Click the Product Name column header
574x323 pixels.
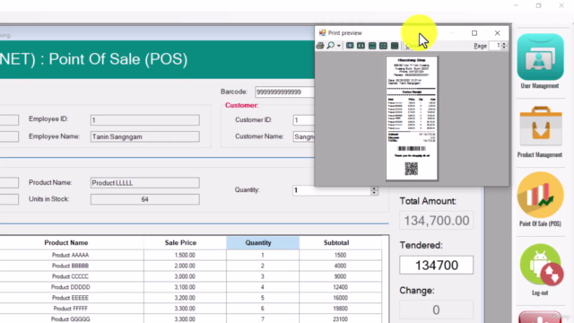coord(65,243)
